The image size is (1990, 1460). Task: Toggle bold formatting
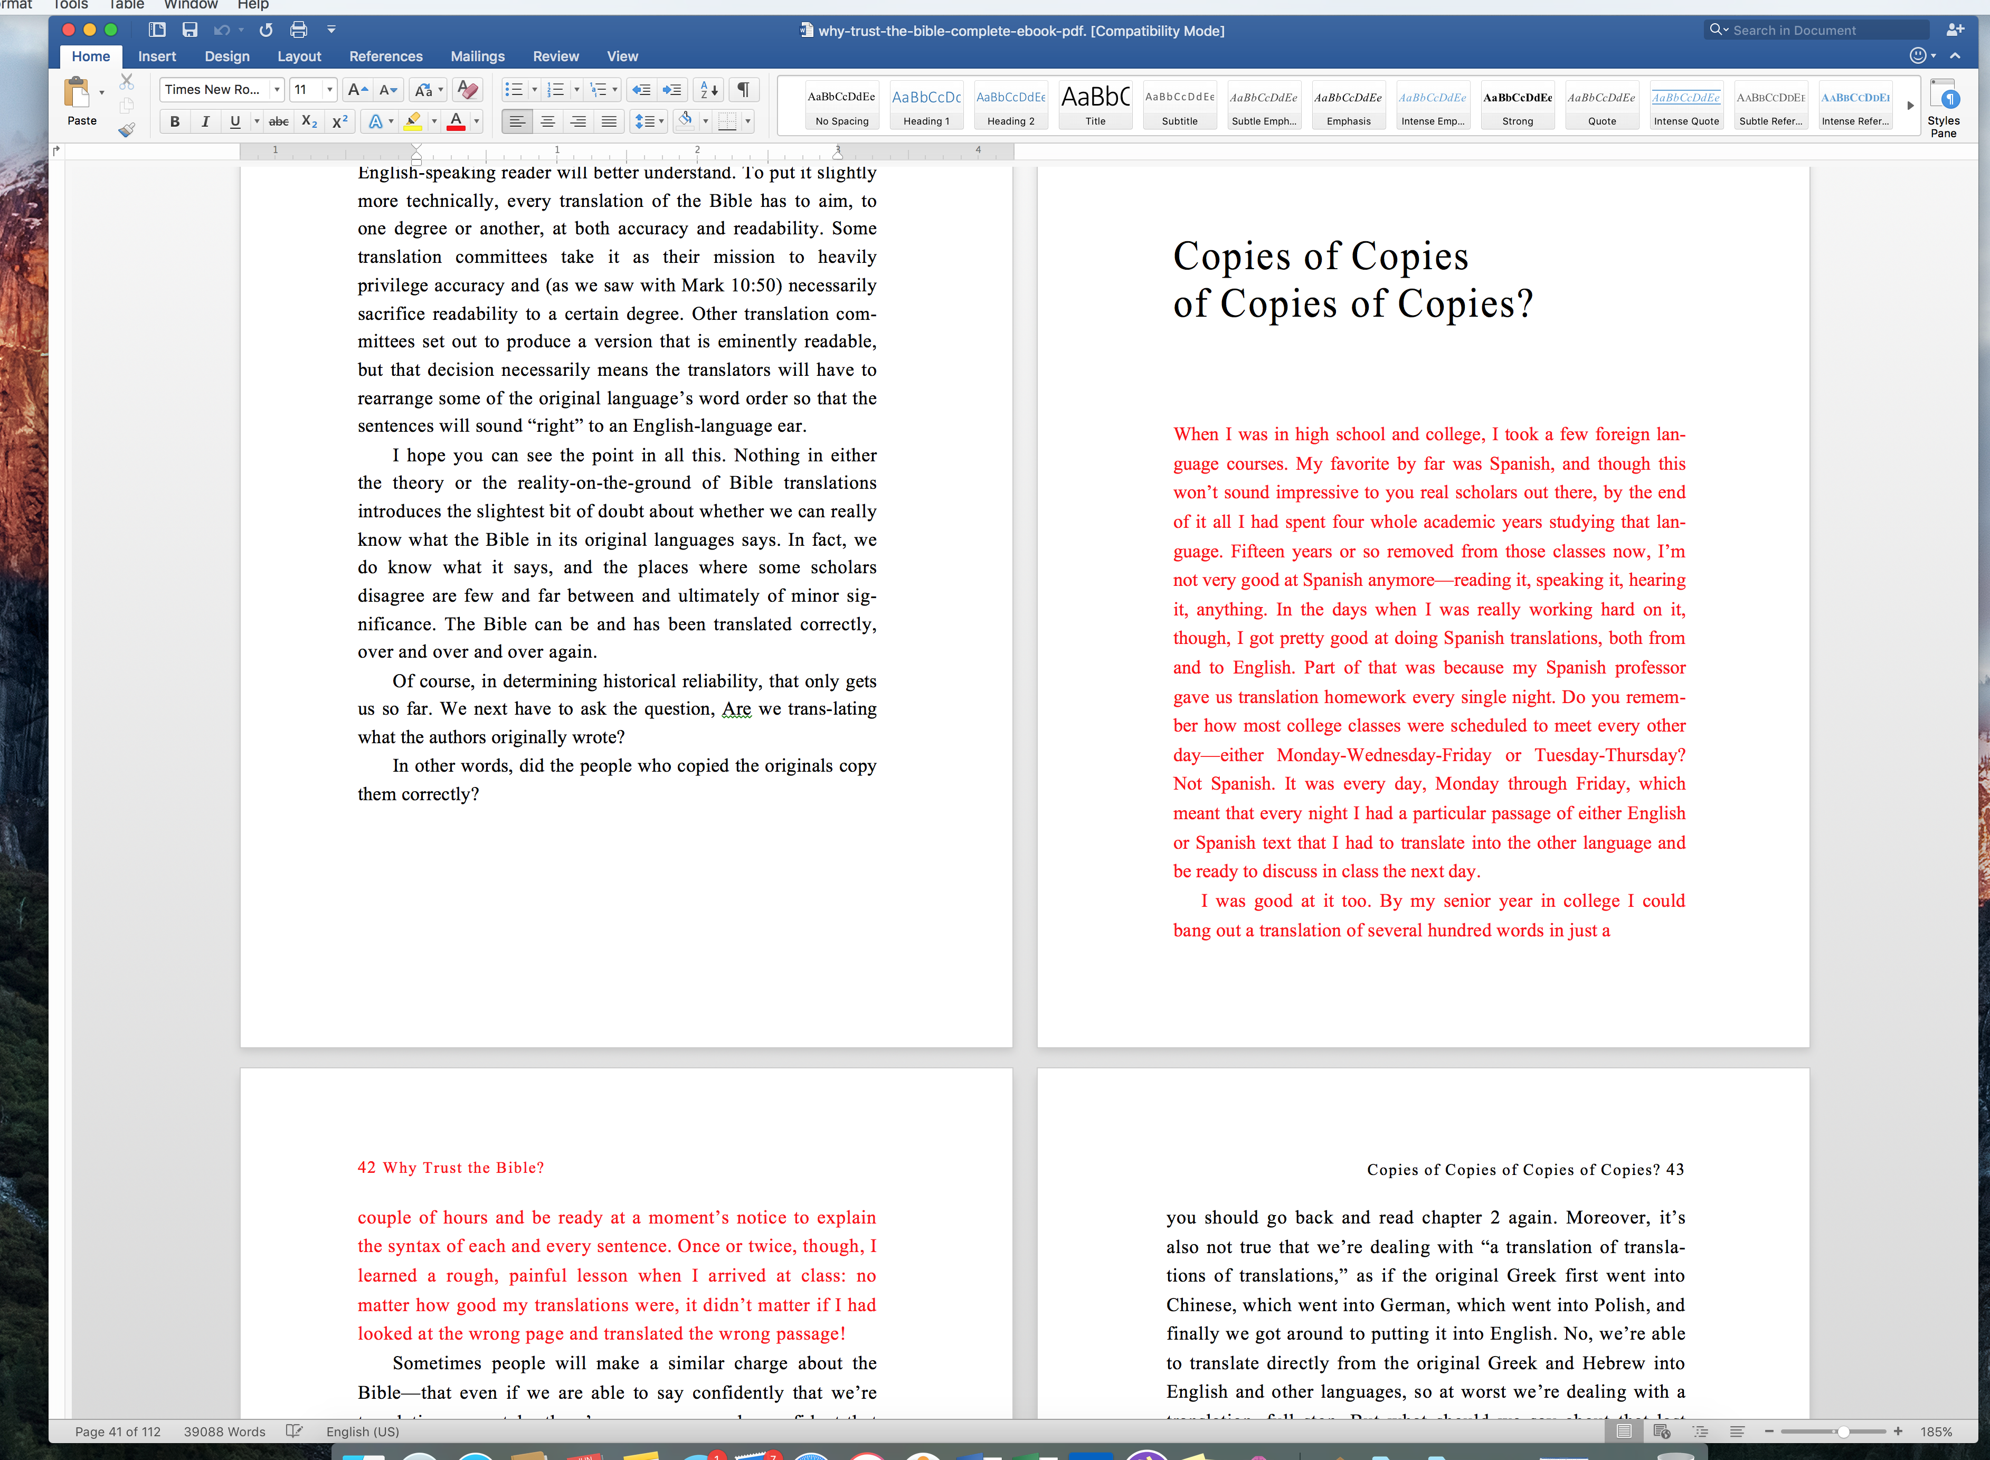[x=174, y=121]
